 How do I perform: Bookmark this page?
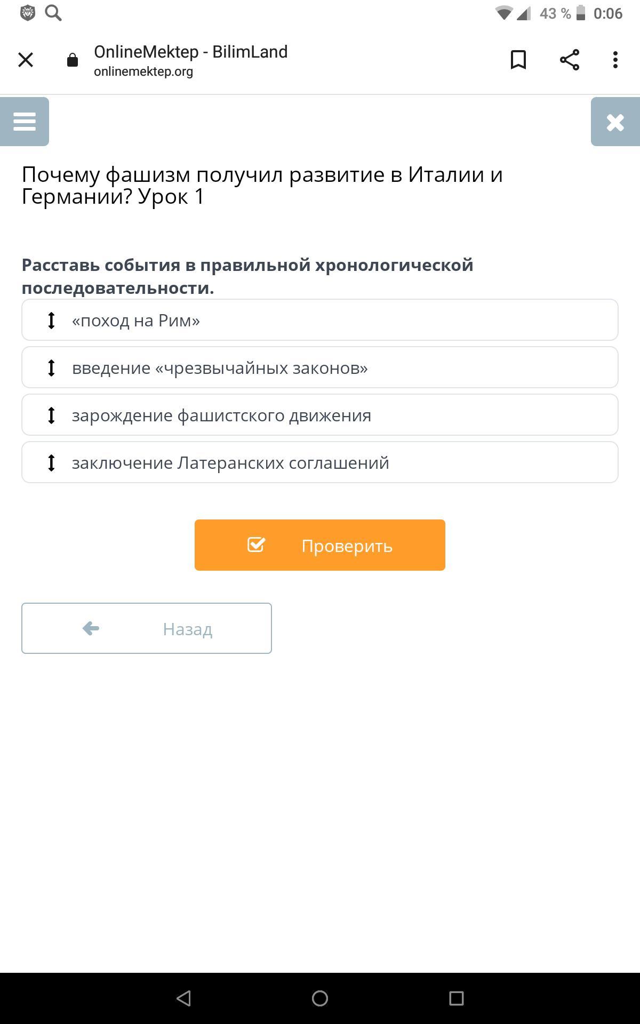click(518, 60)
